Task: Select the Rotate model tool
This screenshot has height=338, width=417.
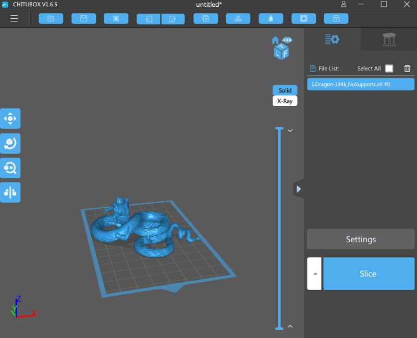Action: coord(10,143)
